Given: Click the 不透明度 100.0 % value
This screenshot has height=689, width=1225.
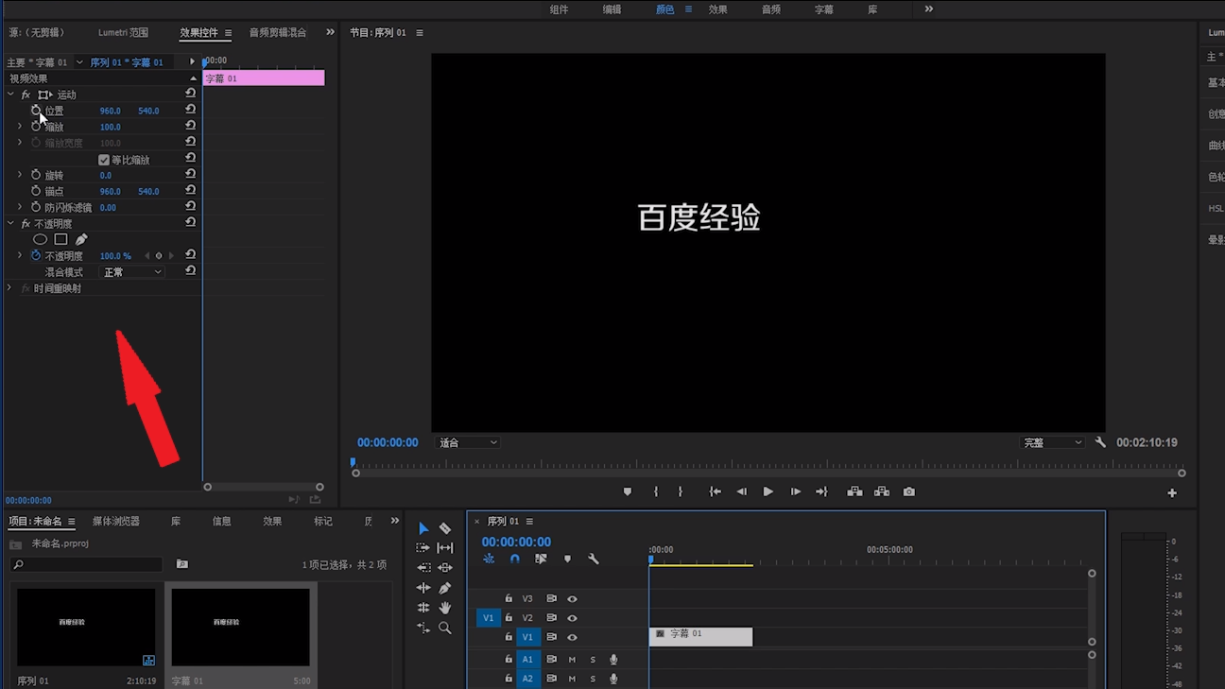Looking at the screenshot, I should (x=115, y=256).
